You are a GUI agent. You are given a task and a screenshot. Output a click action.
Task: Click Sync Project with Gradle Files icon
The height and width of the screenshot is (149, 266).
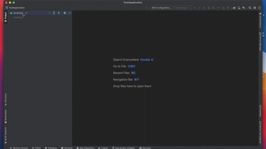point(234,8)
